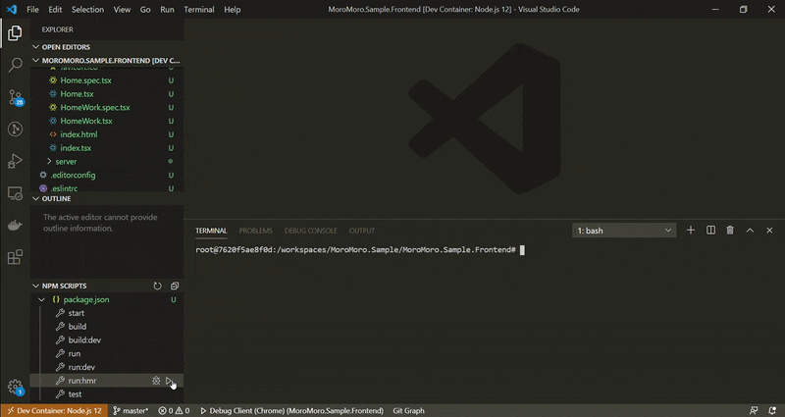The image size is (785, 417).
Task: Switch to the Output tab
Action: 362,231
